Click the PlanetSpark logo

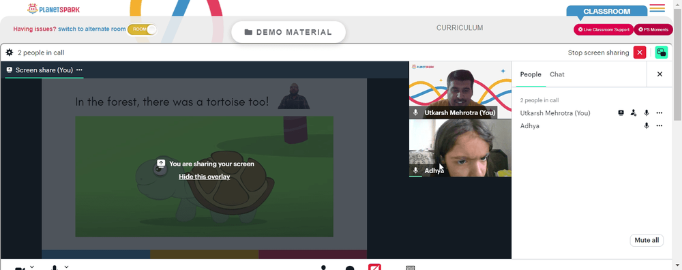[53, 9]
